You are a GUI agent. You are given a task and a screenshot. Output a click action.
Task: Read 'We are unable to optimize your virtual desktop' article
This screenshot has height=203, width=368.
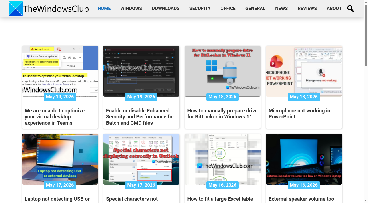tap(55, 117)
